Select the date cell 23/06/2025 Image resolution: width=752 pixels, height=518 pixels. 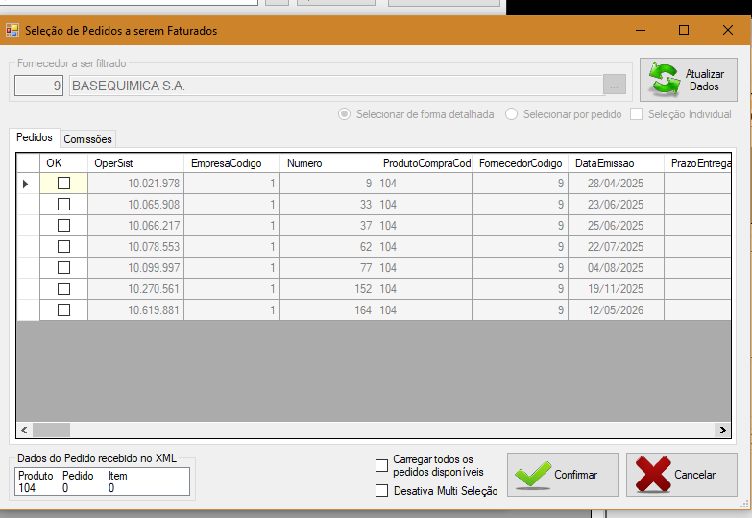[x=616, y=205]
